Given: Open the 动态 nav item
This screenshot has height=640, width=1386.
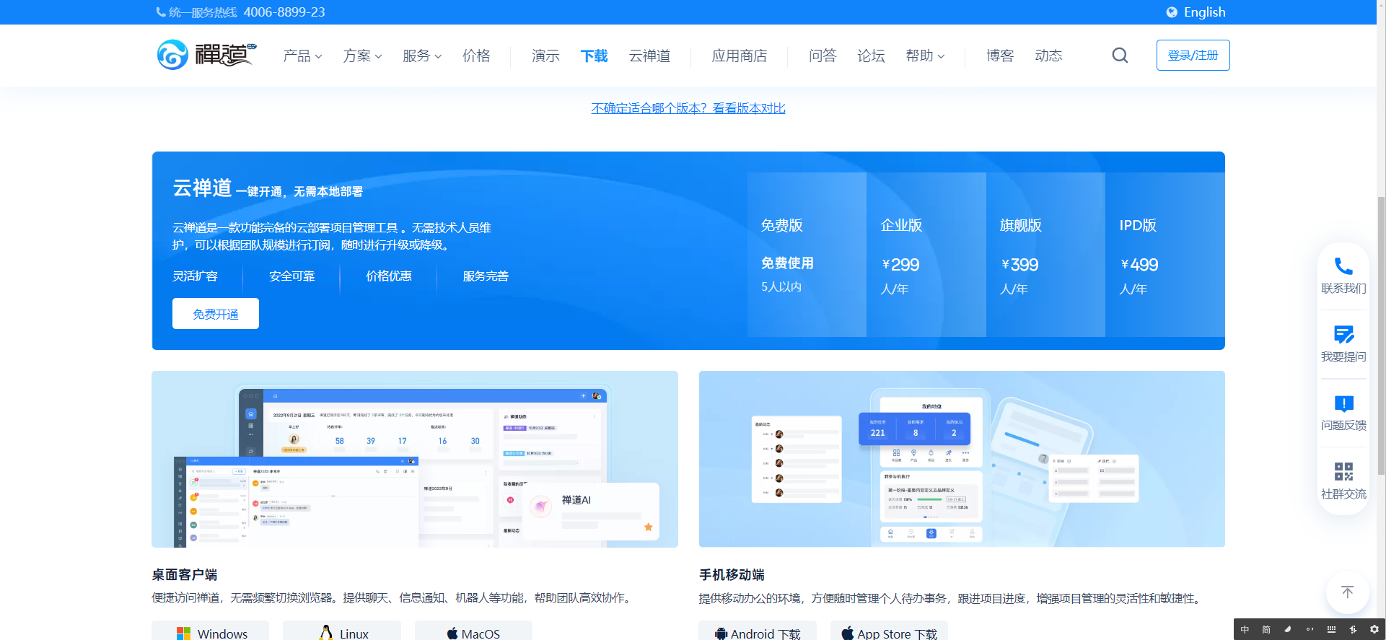Looking at the screenshot, I should [1048, 56].
